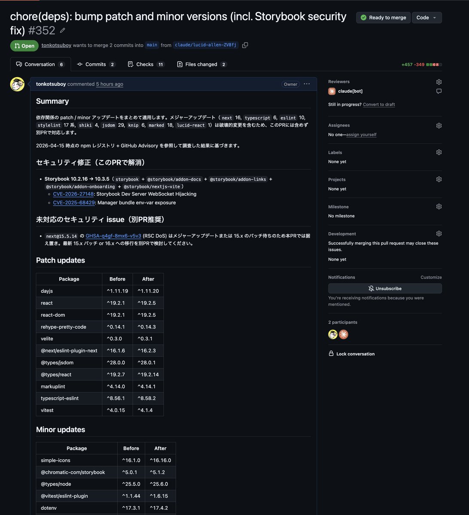
Task: Click the dayjs row in the Patch updates table
Action: coord(100,291)
